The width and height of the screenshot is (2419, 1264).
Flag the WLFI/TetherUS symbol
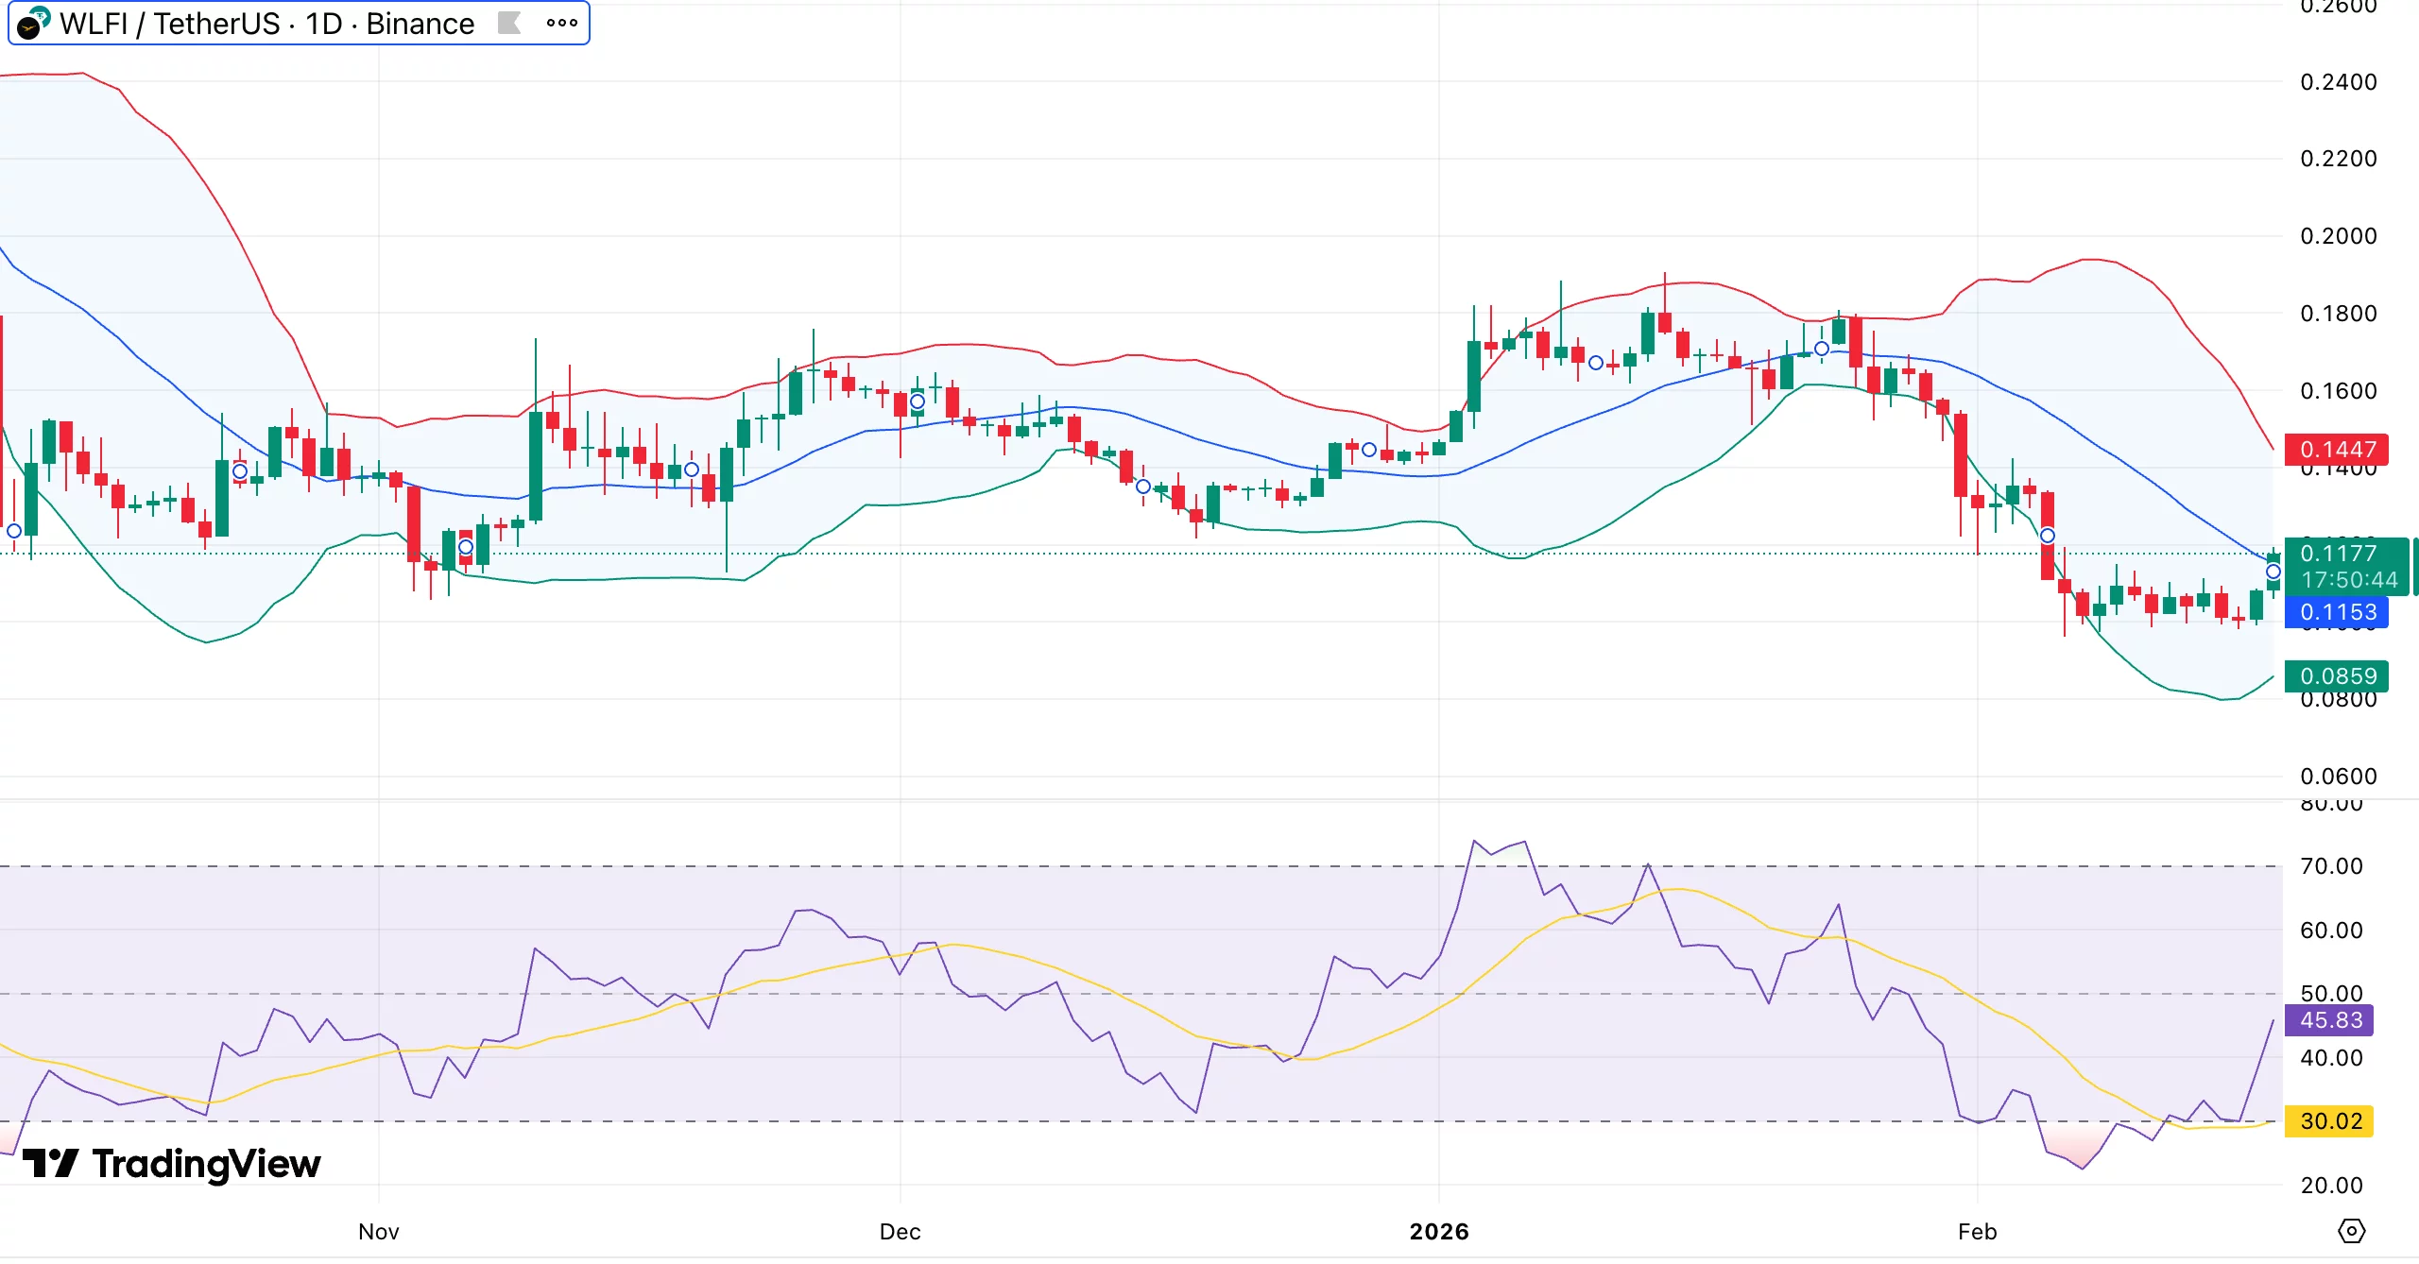[x=507, y=23]
